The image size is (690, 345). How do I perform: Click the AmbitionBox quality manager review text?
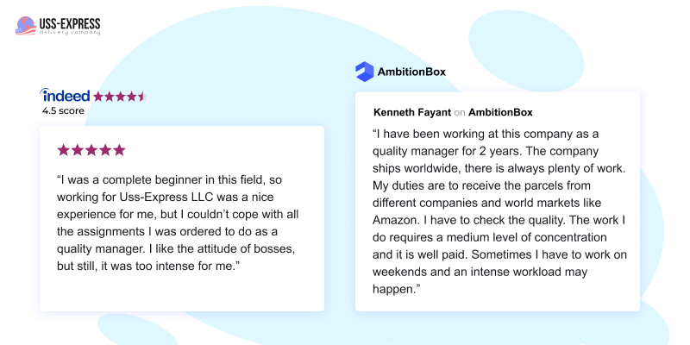pos(499,211)
